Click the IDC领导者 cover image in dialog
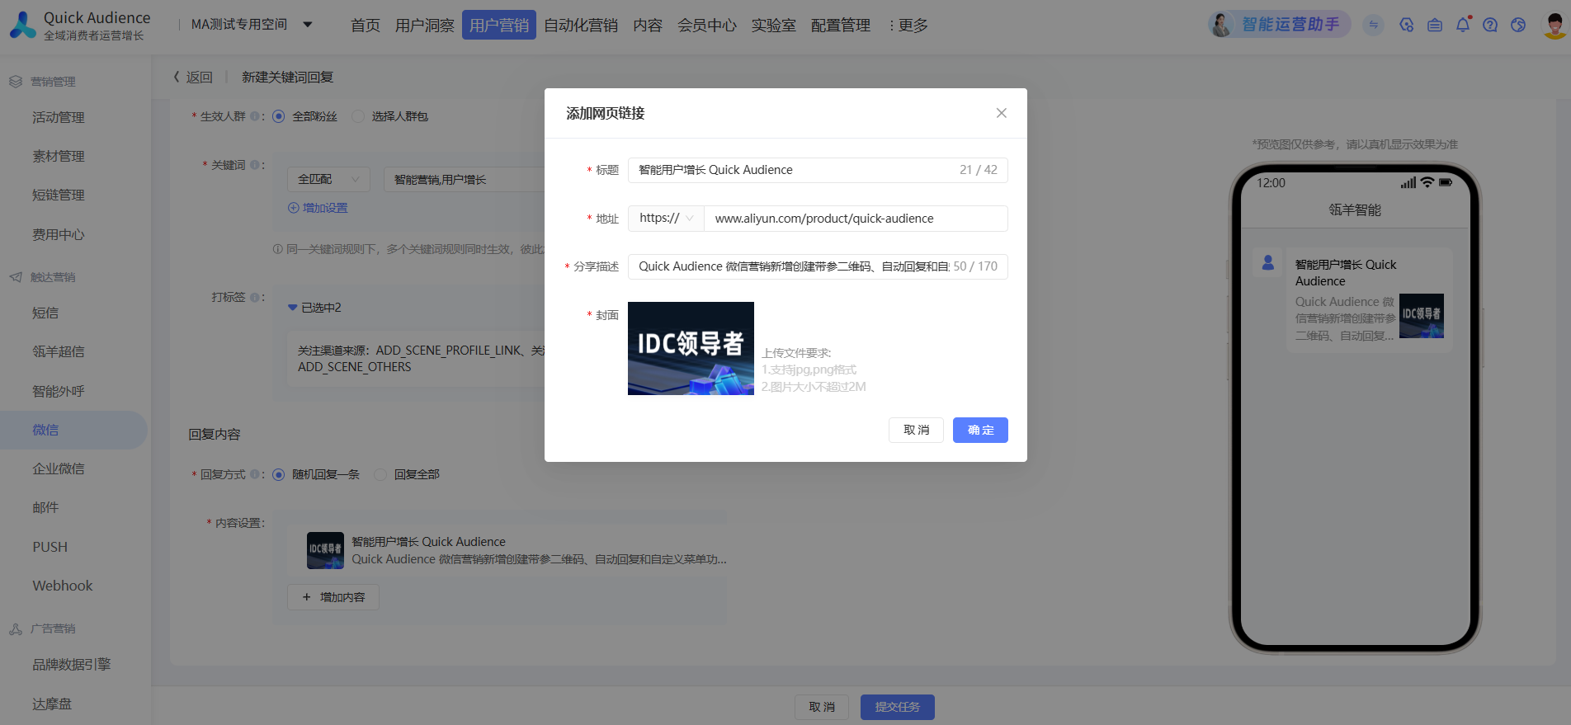This screenshot has height=725, width=1571. (x=691, y=348)
